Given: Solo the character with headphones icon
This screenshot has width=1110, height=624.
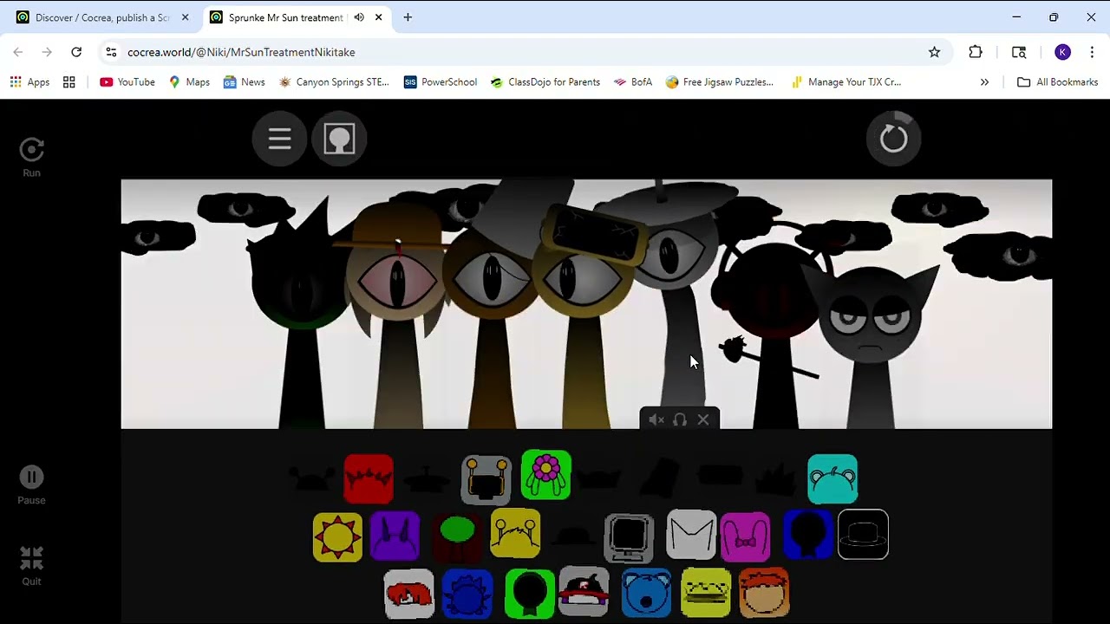Looking at the screenshot, I should [x=680, y=419].
